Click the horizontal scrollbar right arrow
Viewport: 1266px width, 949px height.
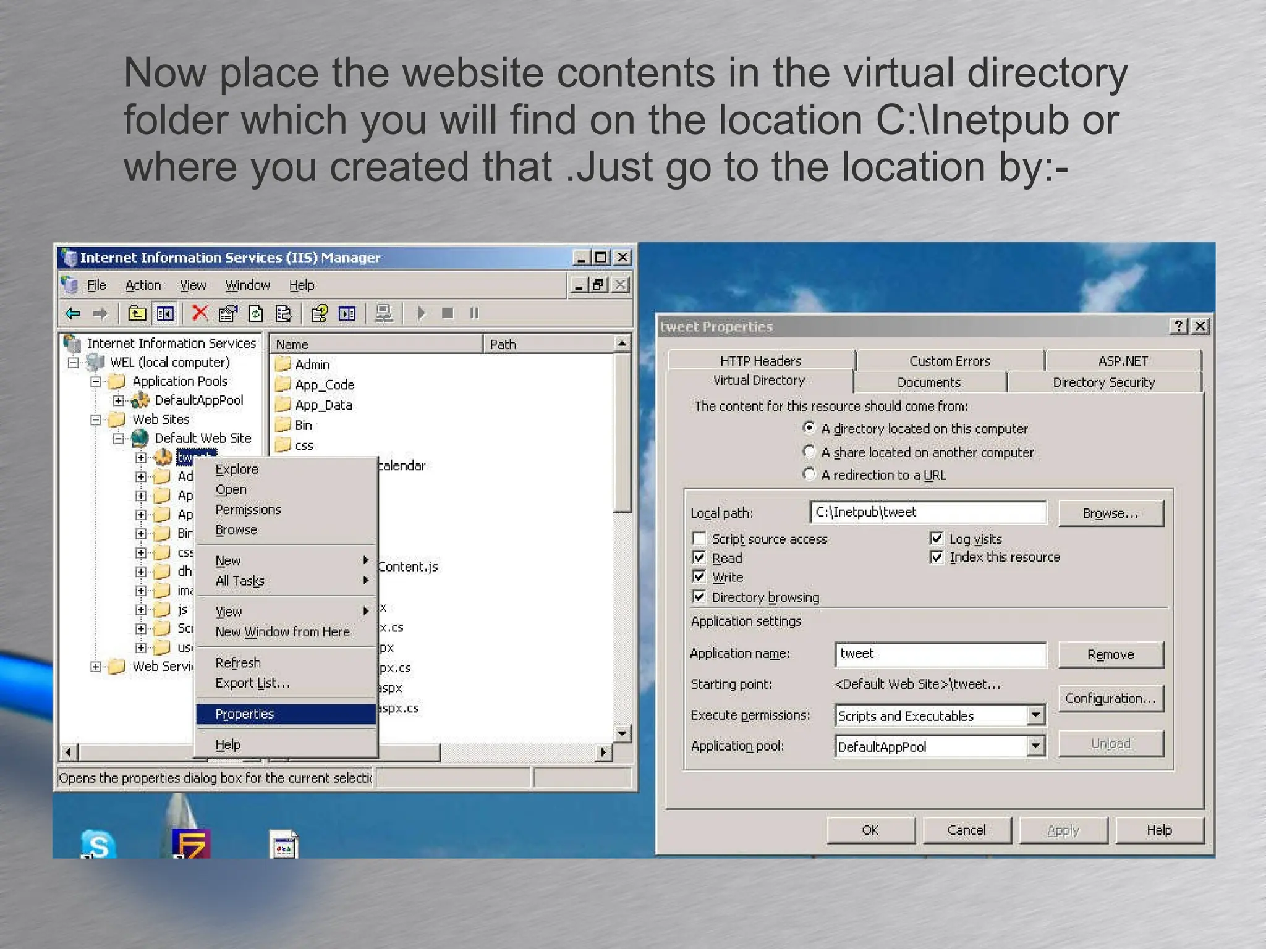(603, 752)
